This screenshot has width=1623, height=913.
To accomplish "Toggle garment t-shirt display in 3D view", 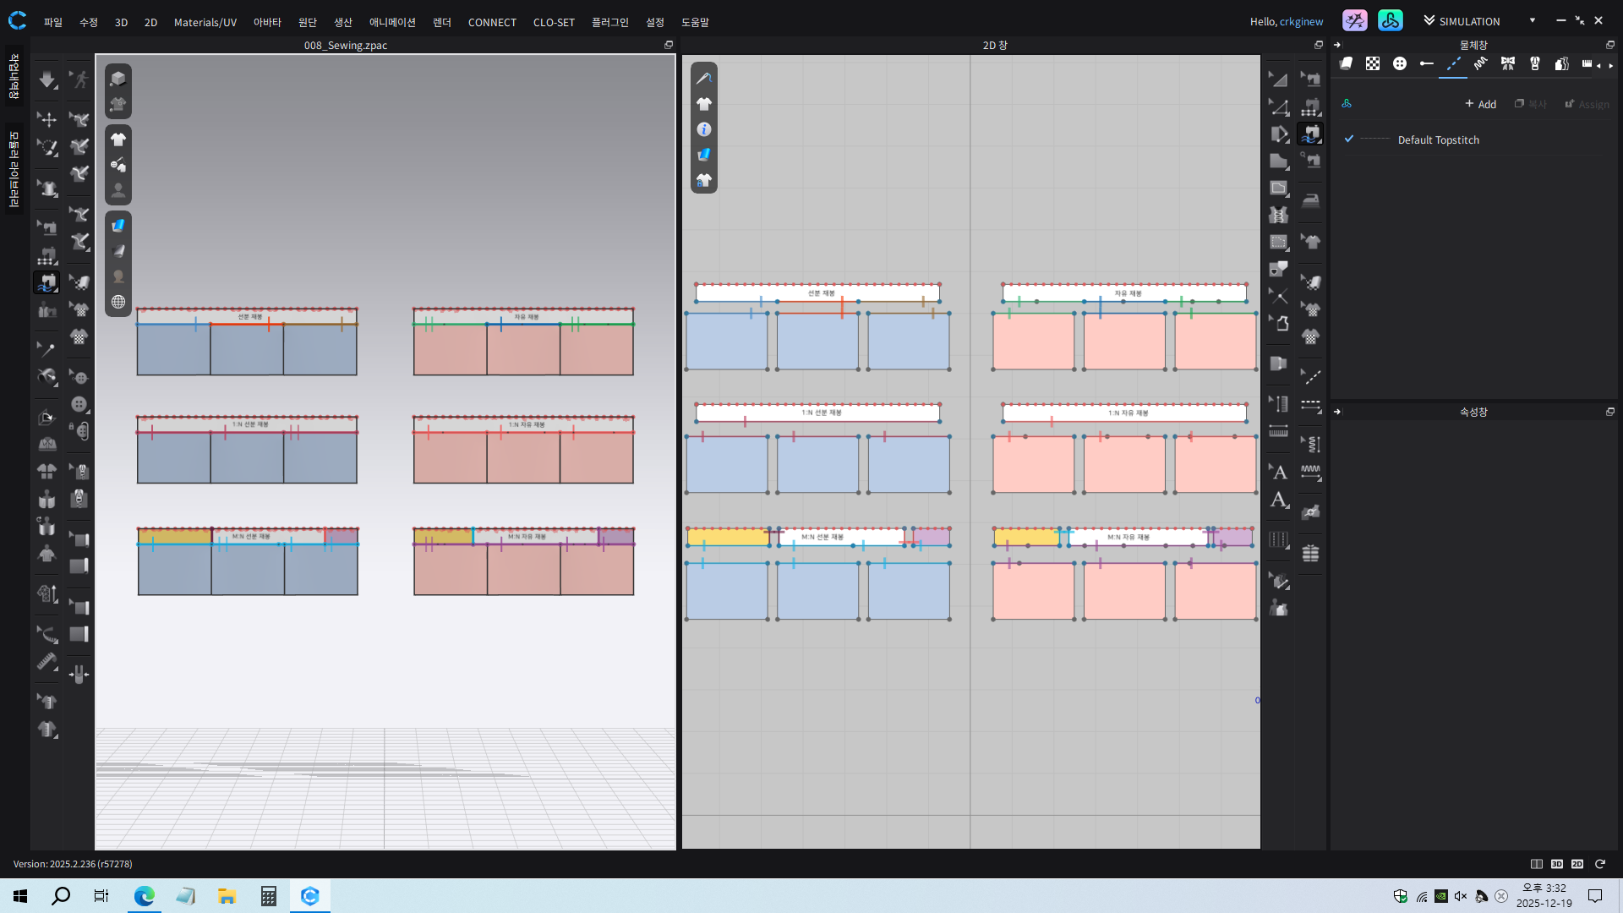I will point(118,139).
